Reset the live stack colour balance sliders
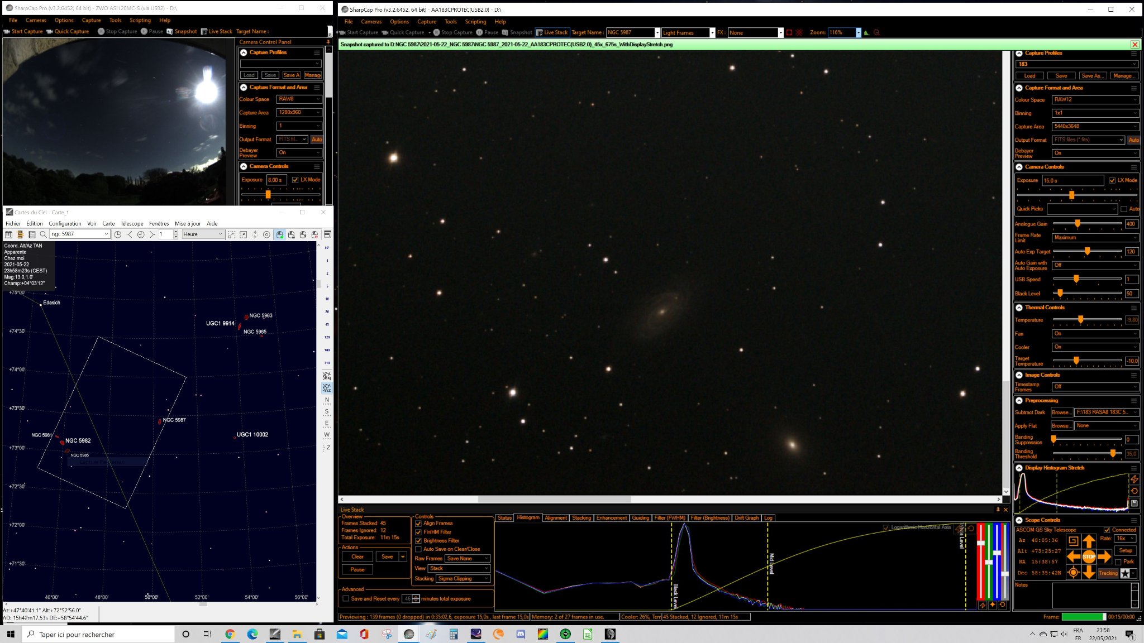The height and width of the screenshot is (643, 1144). (1003, 605)
